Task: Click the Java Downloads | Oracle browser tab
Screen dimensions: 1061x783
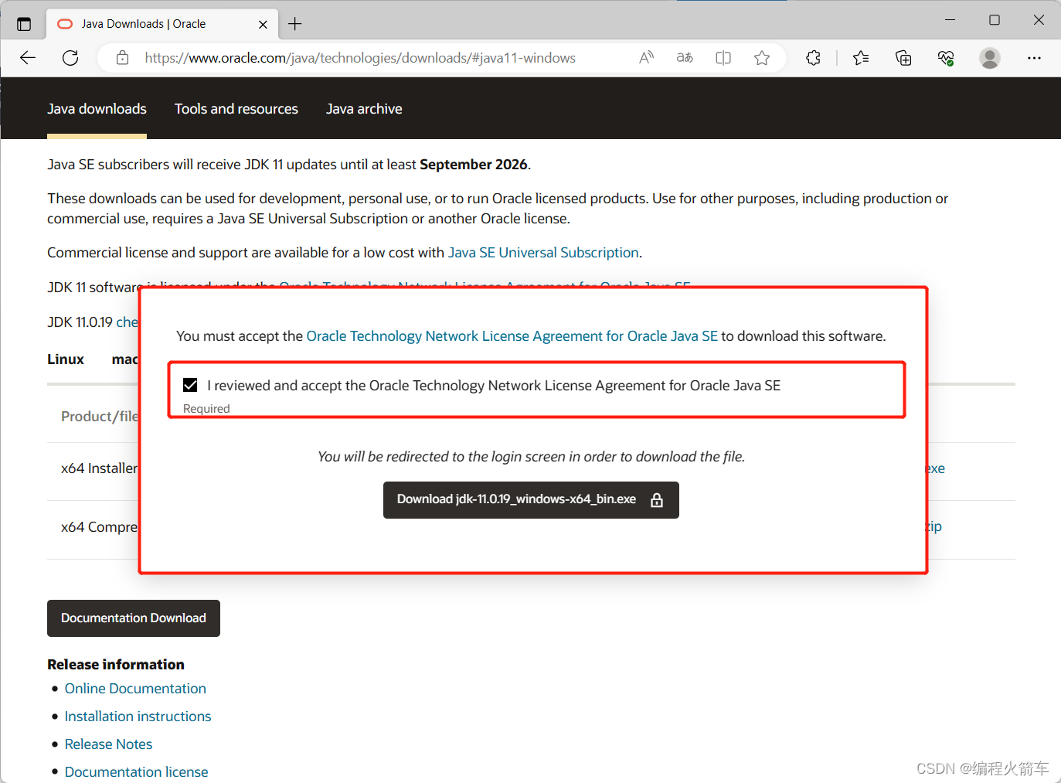Action: click(162, 24)
